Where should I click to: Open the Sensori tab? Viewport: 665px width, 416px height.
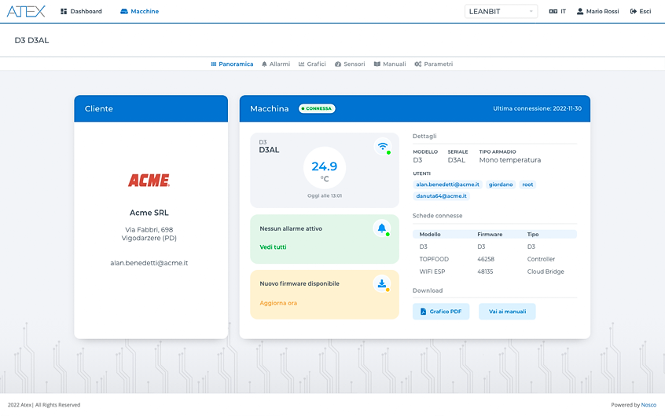point(350,64)
